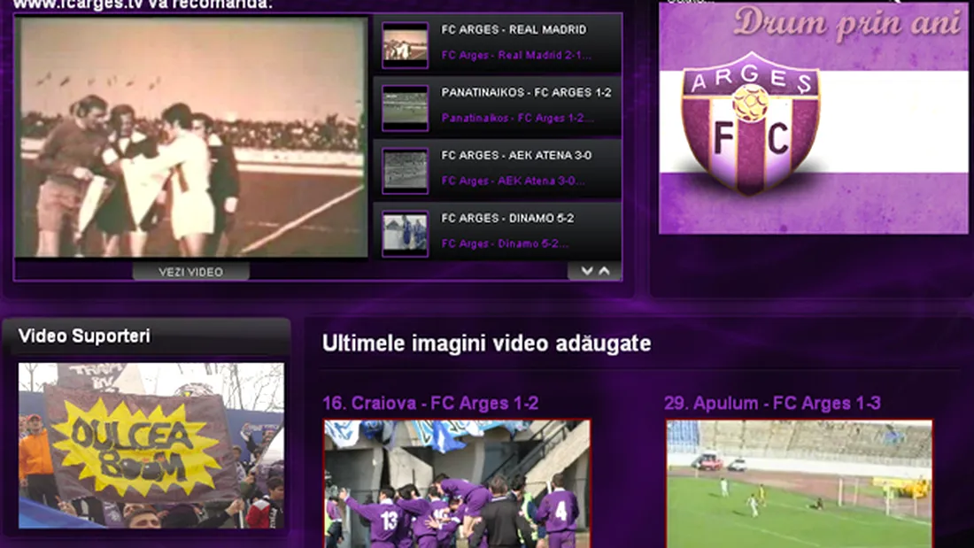Play the Apulum - FC Arges match thumbnail

coord(800,484)
